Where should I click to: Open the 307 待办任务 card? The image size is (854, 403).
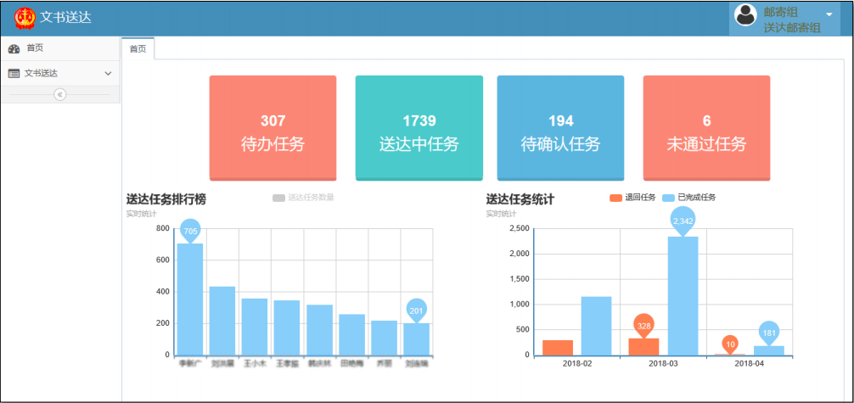coord(272,128)
